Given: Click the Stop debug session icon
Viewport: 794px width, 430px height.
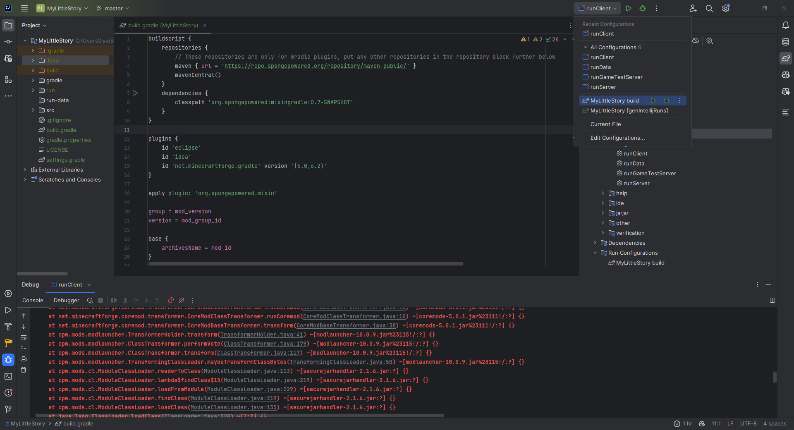Looking at the screenshot, I should pos(100,300).
